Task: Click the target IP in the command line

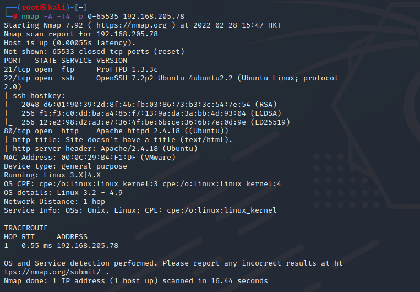Action: click(x=154, y=17)
